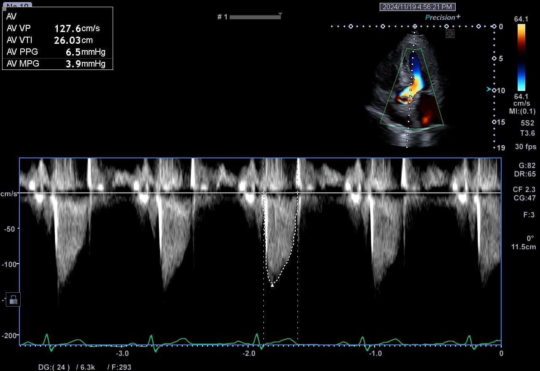Click the right caliper crosshair on the baseline
Screen dimensions: 540x371
[297, 192]
